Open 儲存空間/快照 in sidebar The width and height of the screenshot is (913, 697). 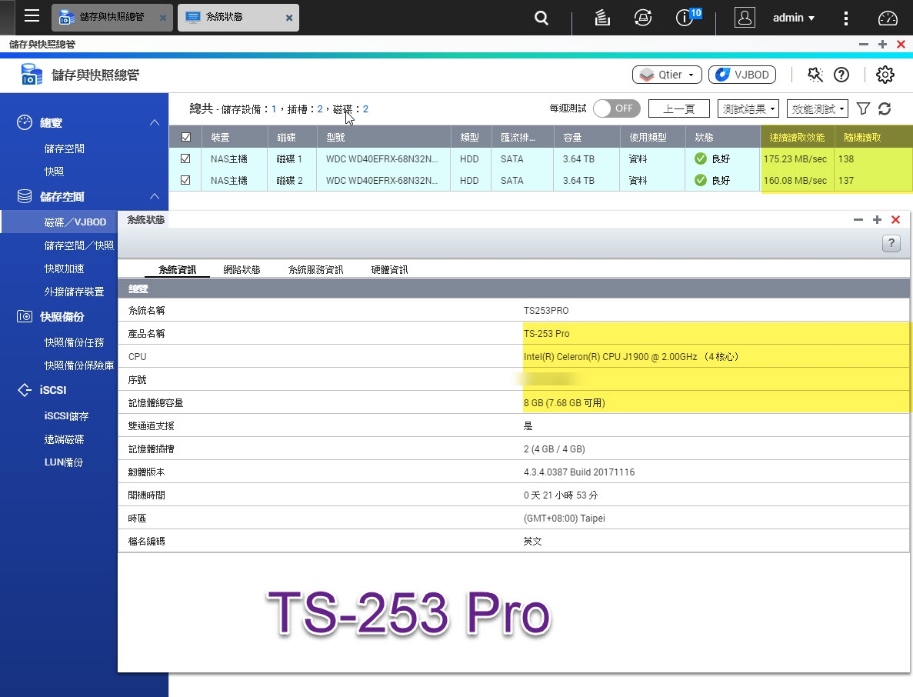pos(79,245)
